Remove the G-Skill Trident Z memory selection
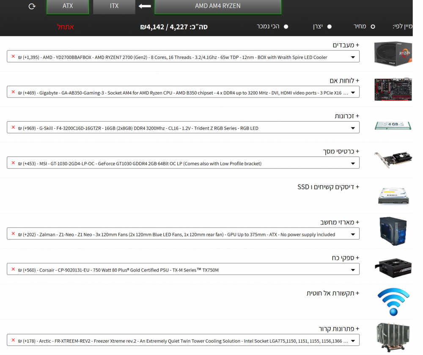 (13, 127)
